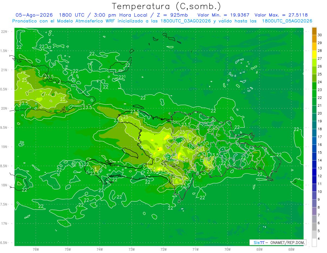The width and height of the screenshot is (327, 253).
Task: Click the color bar value '11'
Action: 320,184
